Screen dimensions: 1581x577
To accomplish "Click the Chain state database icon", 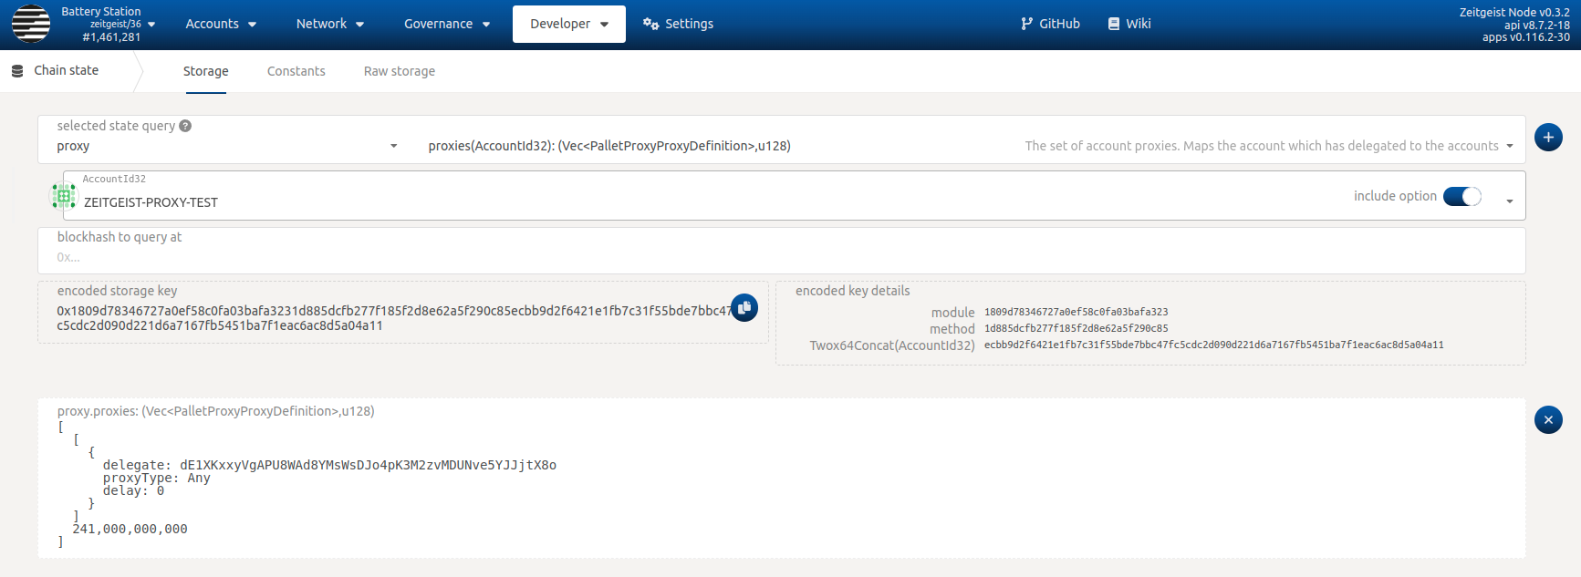I will tap(17, 71).
